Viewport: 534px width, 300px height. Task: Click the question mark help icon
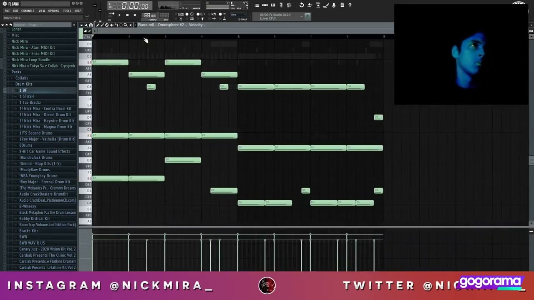(x=350, y=5)
